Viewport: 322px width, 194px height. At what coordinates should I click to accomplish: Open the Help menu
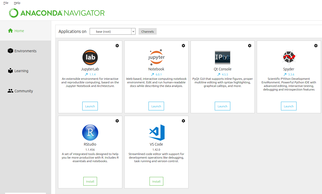[x=17, y=3]
